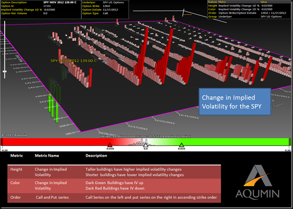This screenshot has height=209, width=293.
Task: Click the © 2012 Aqumin copyright text
Action: (x=14, y=135)
